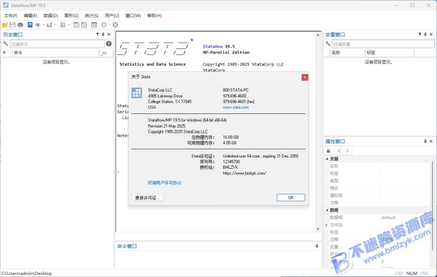437x277 pixels.
Task: Open the www.stata.com link
Action: coord(235,107)
